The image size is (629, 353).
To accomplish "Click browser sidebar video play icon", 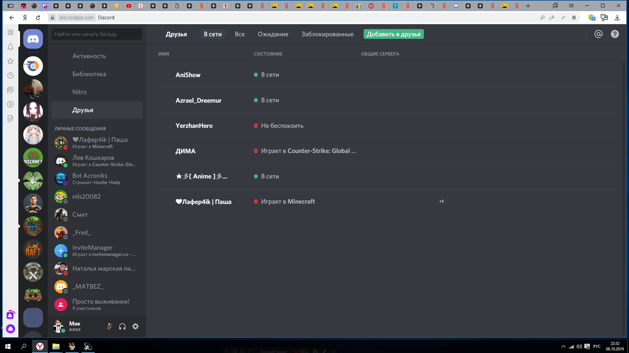I will (x=10, y=104).
